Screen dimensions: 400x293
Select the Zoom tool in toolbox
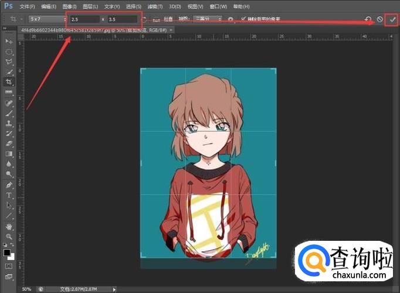click(x=9, y=236)
